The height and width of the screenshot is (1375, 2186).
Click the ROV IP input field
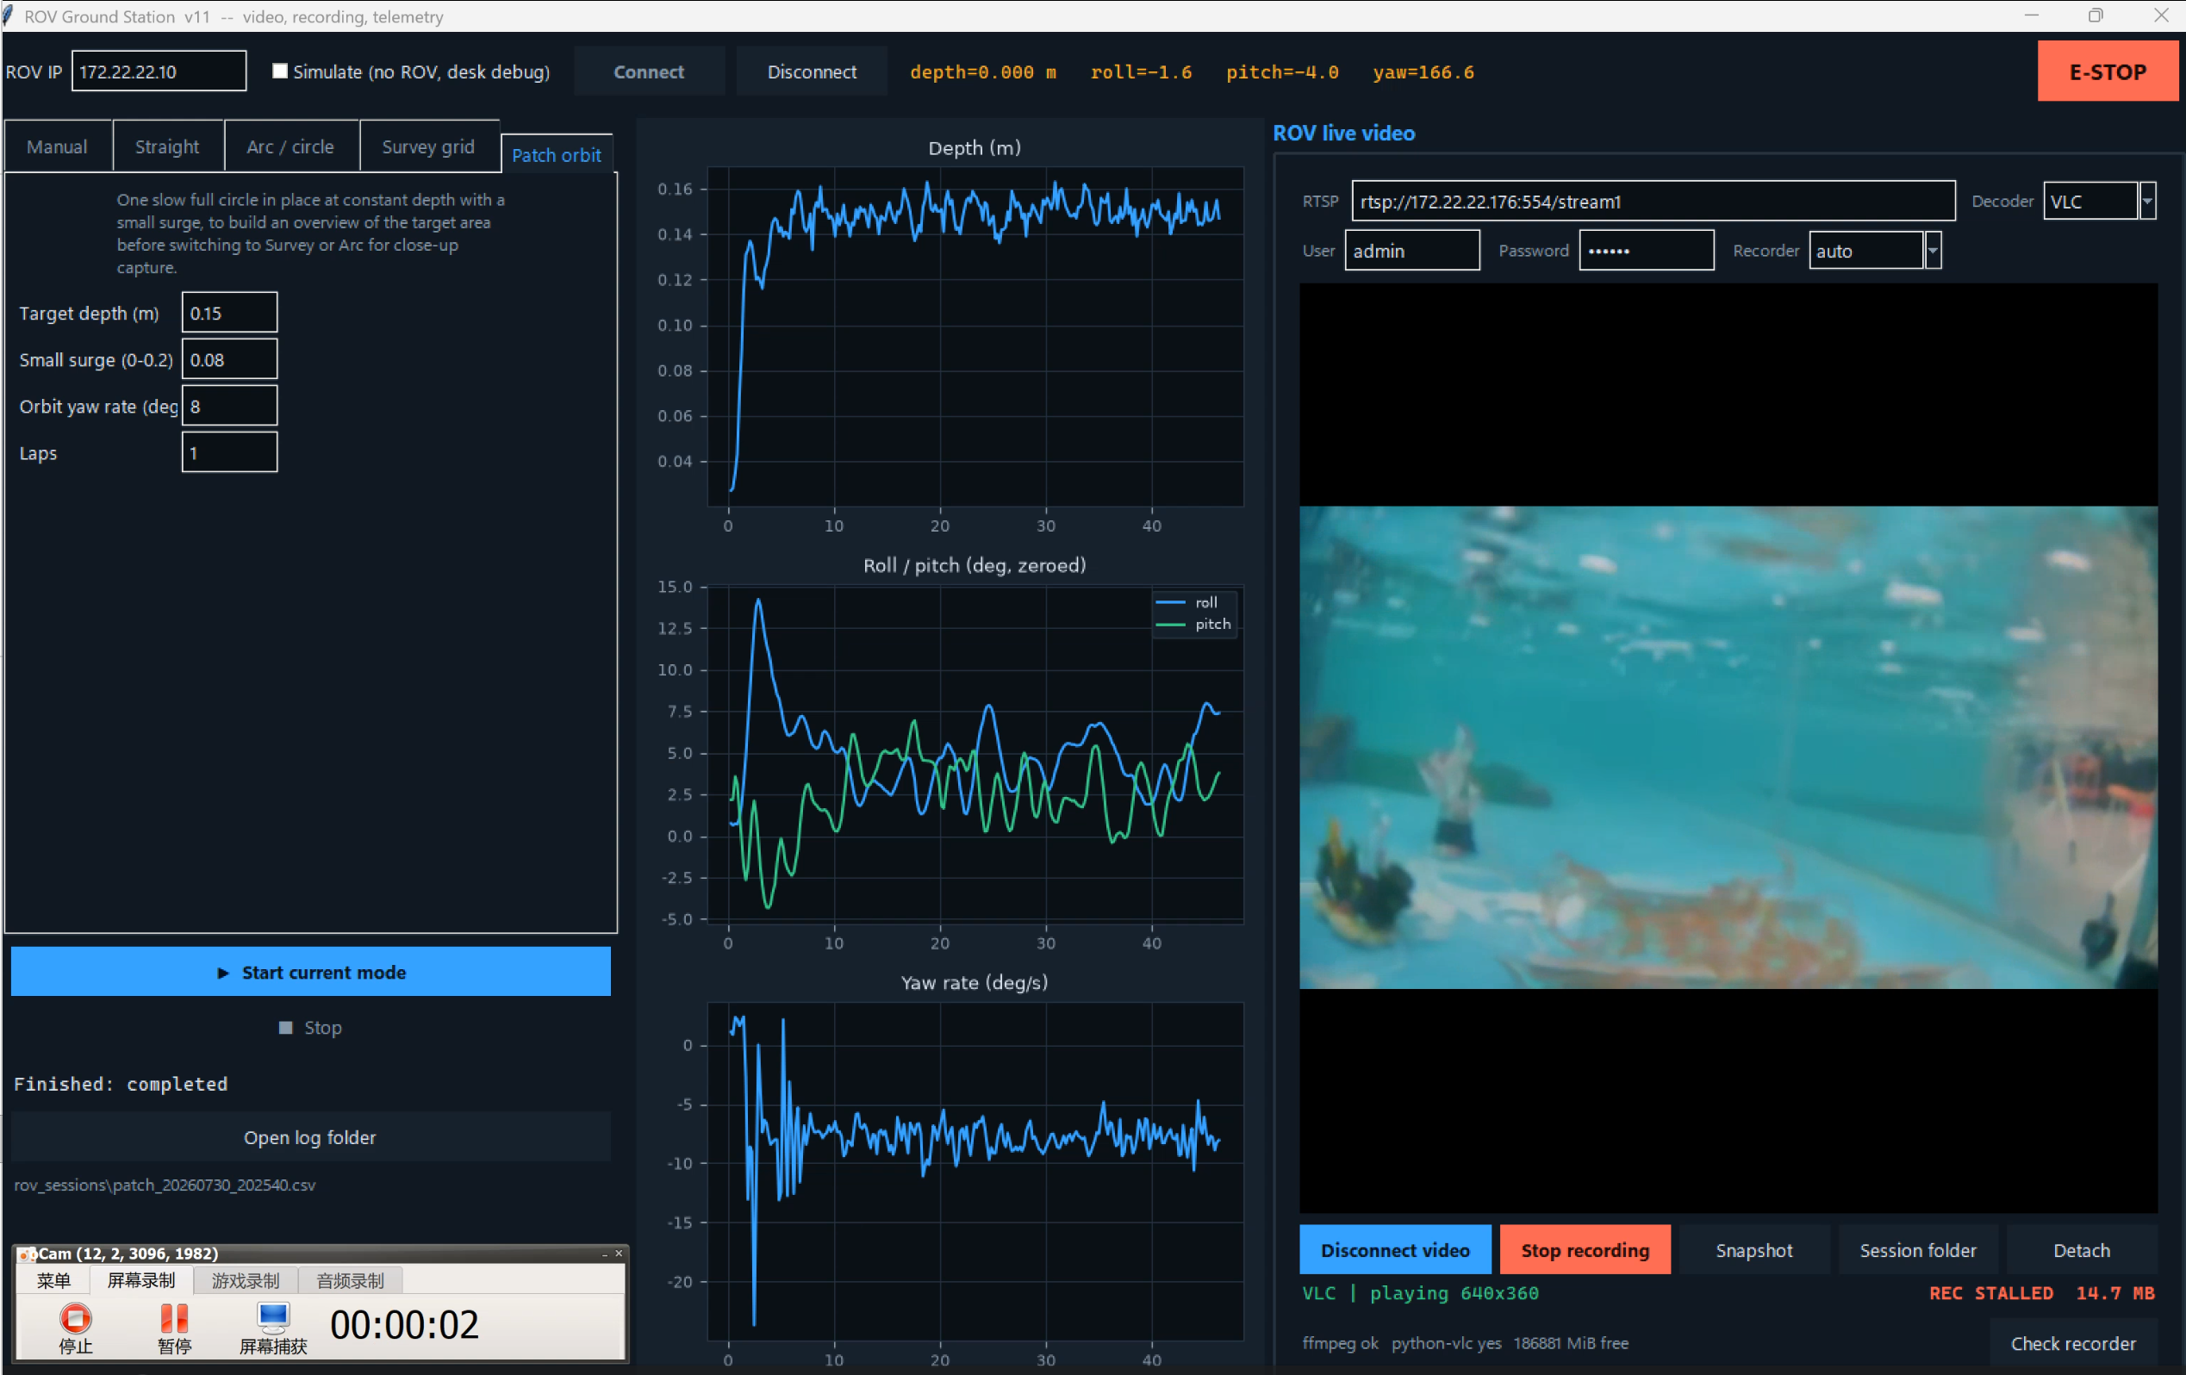coord(159,71)
